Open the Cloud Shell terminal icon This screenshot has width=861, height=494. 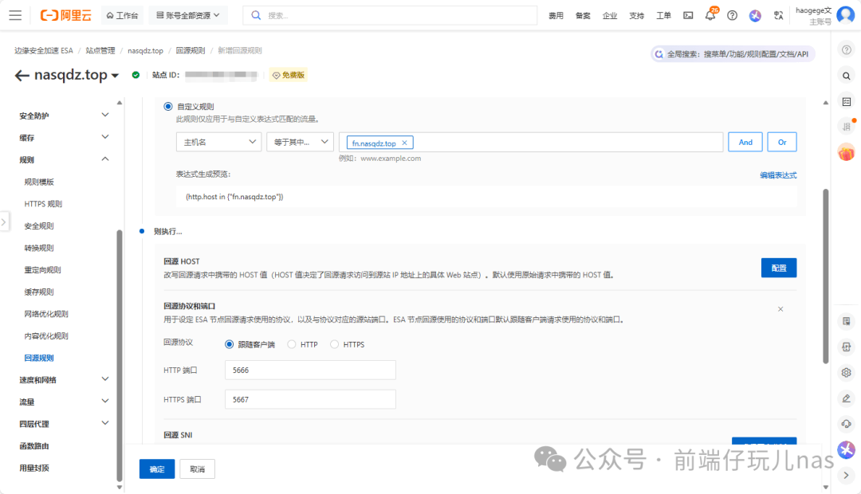click(x=688, y=16)
